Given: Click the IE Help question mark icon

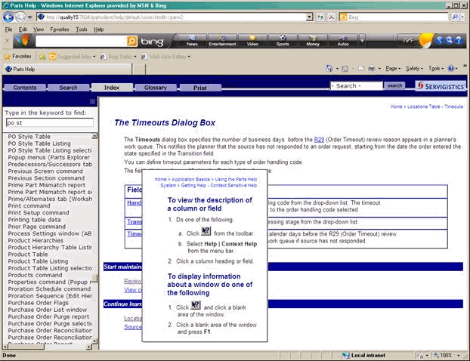Looking at the screenshot, I should 451,69.
